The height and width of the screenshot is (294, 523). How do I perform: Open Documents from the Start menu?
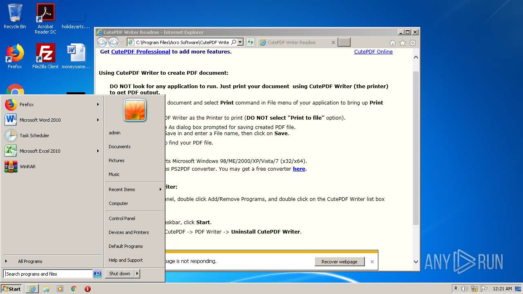pyautogui.click(x=134, y=147)
